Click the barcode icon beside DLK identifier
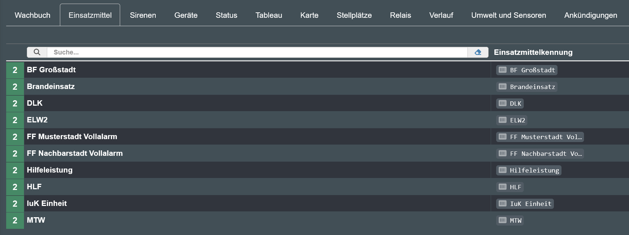This screenshot has height=235, width=629. (503, 103)
